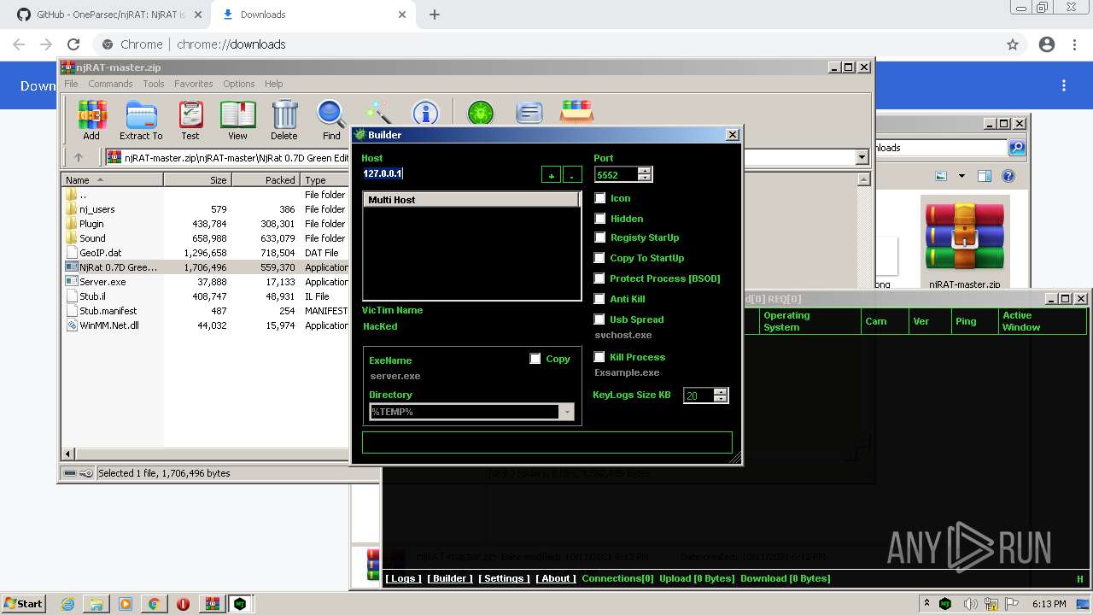Select the GeoIP.dat file row
1093x615 pixels.
point(205,253)
